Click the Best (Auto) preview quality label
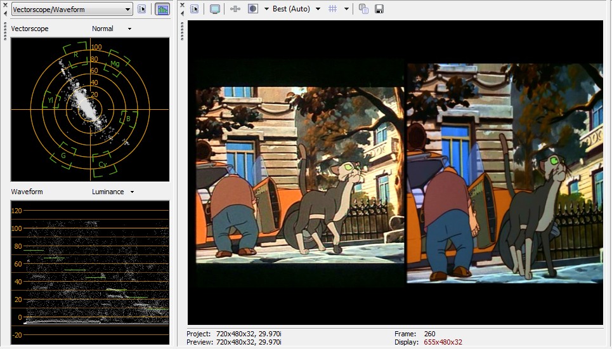The width and height of the screenshot is (612, 349). click(291, 9)
